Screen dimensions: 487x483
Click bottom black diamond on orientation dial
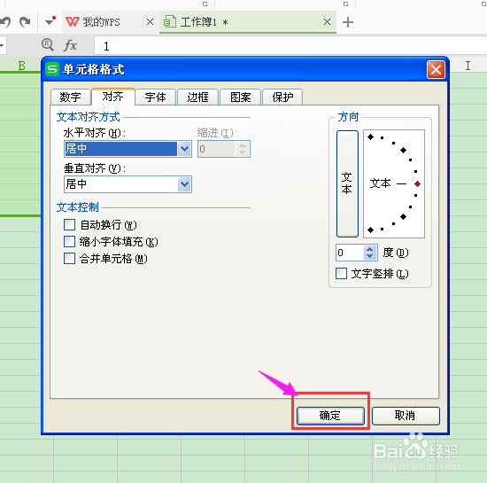370,230
